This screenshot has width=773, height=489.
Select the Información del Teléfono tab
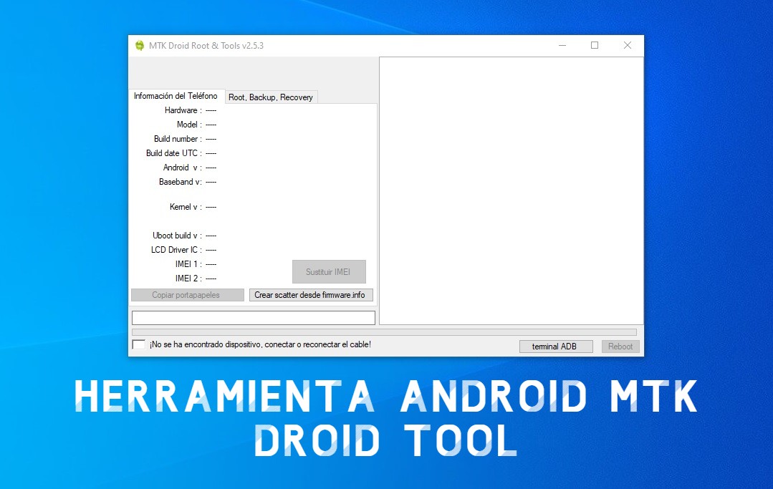[x=175, y=95]
